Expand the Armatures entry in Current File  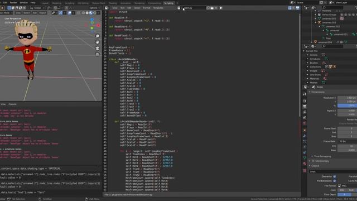pos(307,59)
